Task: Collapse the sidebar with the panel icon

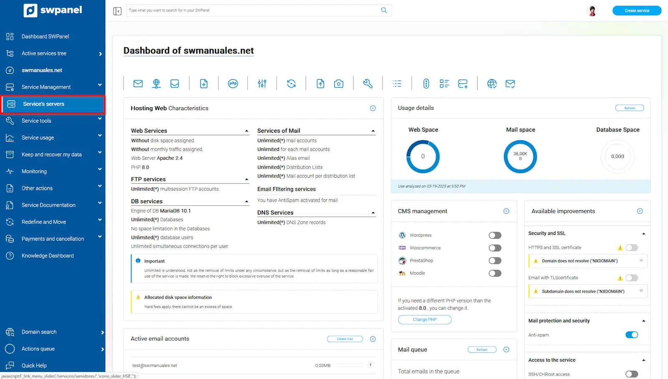Action: (x=117, y=11)
